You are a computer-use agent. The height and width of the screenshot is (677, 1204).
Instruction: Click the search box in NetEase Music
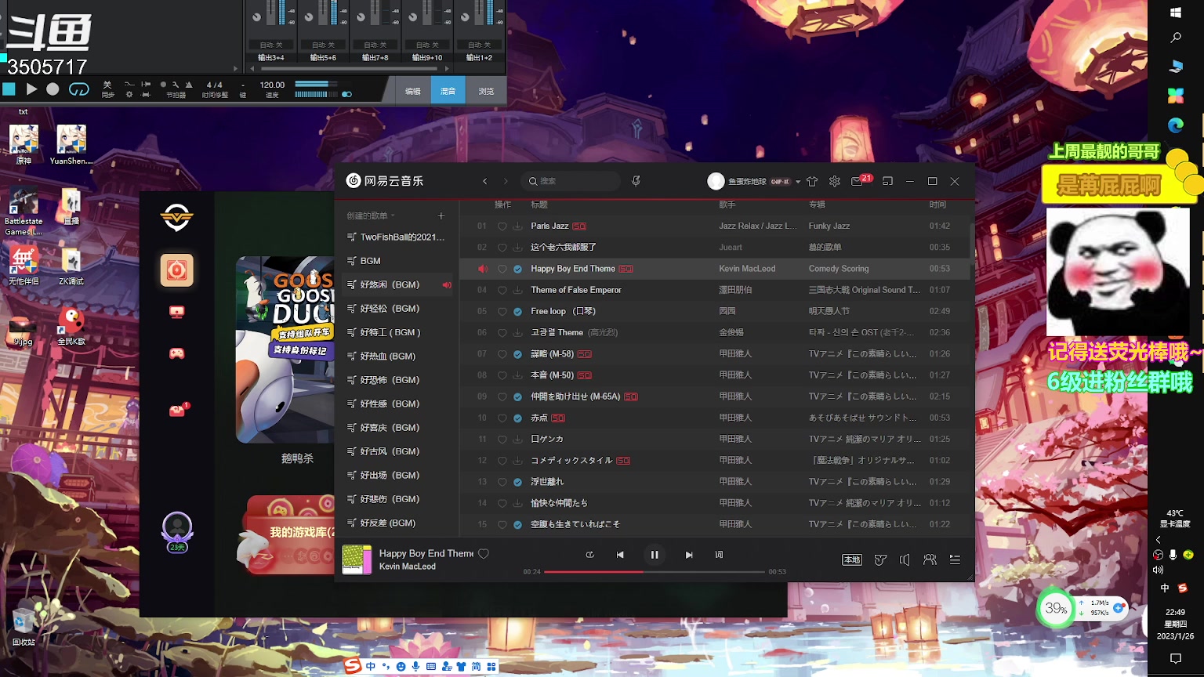(570, 181)
